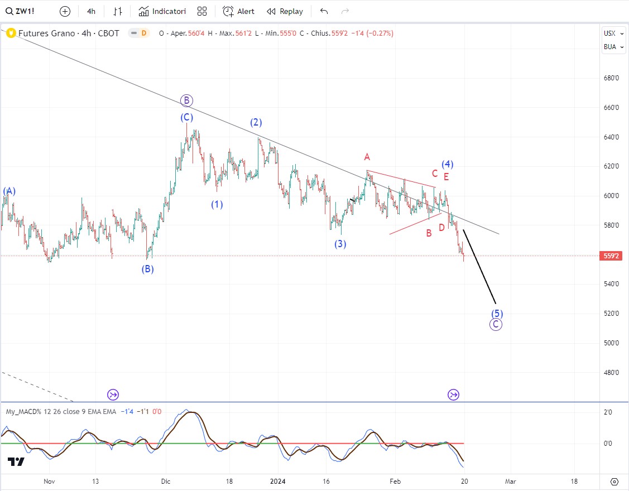The width and height of the screenshot is (629, 491).
Task: Click the 680'0 price axis label
Action: [x=611, y=78]
